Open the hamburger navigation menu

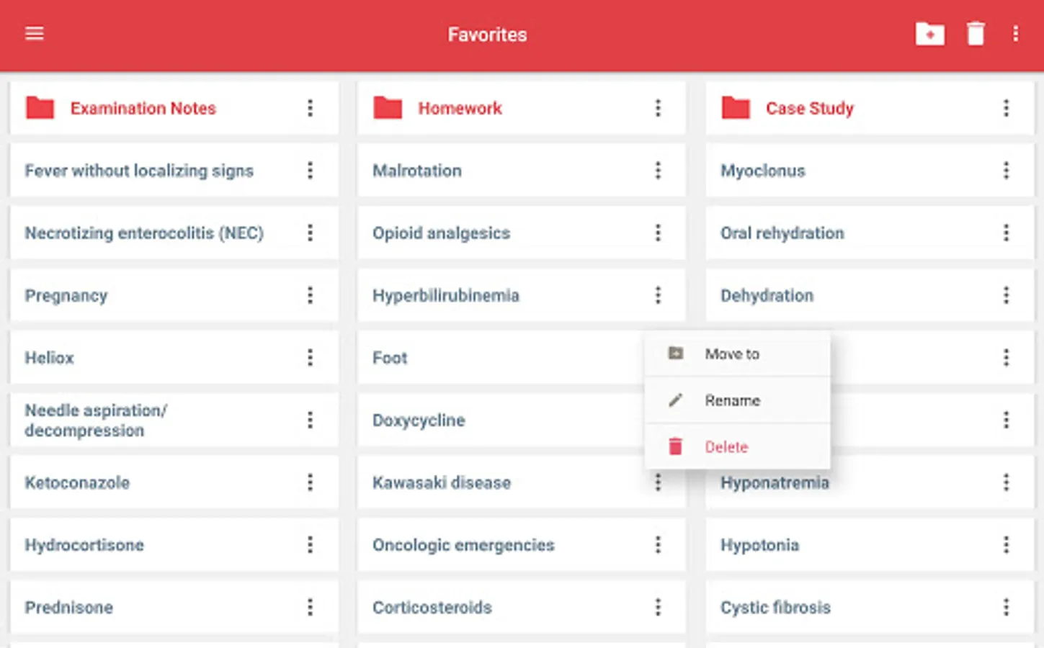pyautogui.click(x=35, y=34)
